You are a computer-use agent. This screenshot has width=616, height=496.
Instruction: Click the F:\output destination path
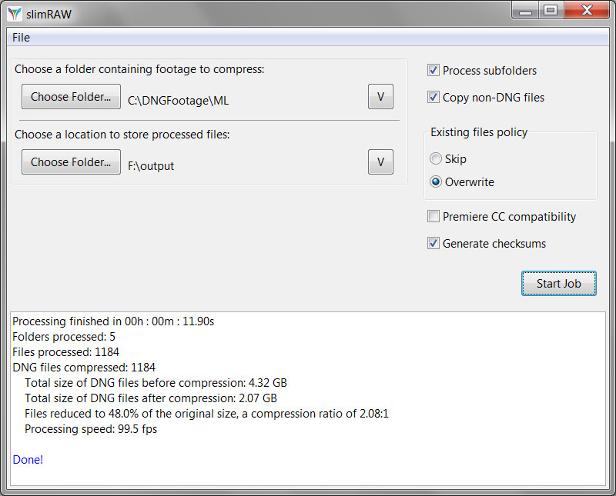tap(151, 166)
